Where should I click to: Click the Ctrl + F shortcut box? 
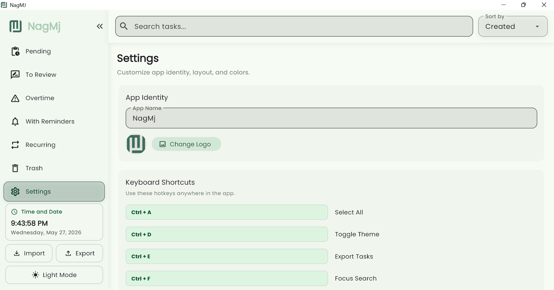click(x=227, y=278)
